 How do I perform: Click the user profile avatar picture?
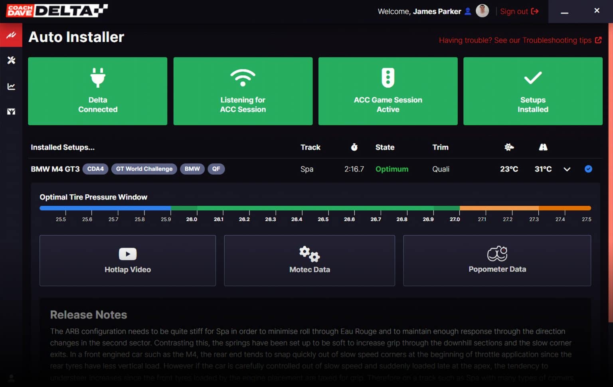click(x=482, y=11)
